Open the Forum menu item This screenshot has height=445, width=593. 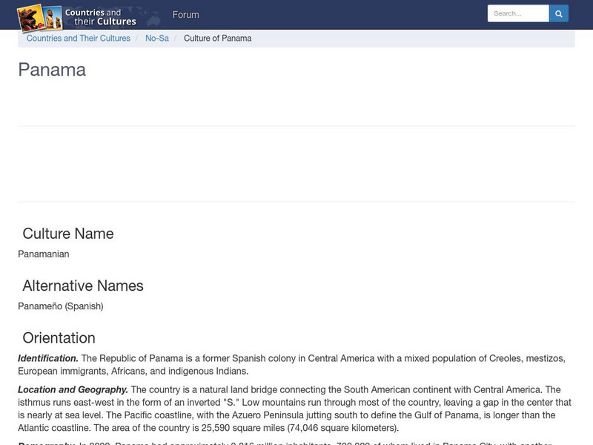(186, 14)
